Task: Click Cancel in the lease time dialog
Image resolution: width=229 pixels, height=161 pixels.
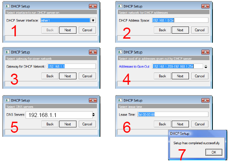Action: 200,124
